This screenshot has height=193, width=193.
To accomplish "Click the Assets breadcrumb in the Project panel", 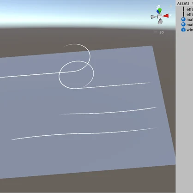I will click(x=183, y=3).
